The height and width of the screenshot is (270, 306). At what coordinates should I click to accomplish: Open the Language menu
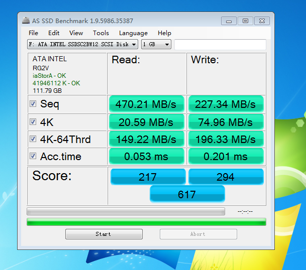[133, 33]
